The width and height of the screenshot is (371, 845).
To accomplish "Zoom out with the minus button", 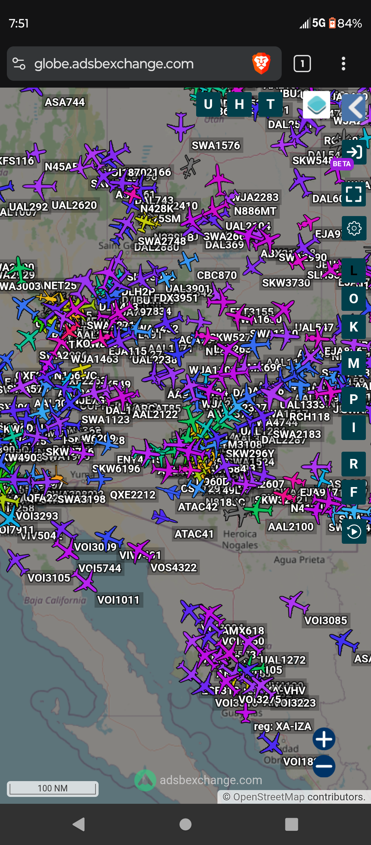I will tap(324, 766).
